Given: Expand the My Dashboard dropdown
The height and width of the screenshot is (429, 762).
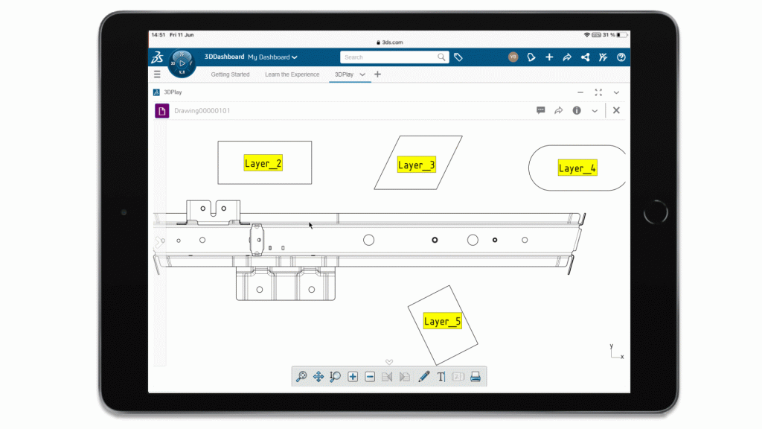Looking at the screenshot, I should pos(272,57).
